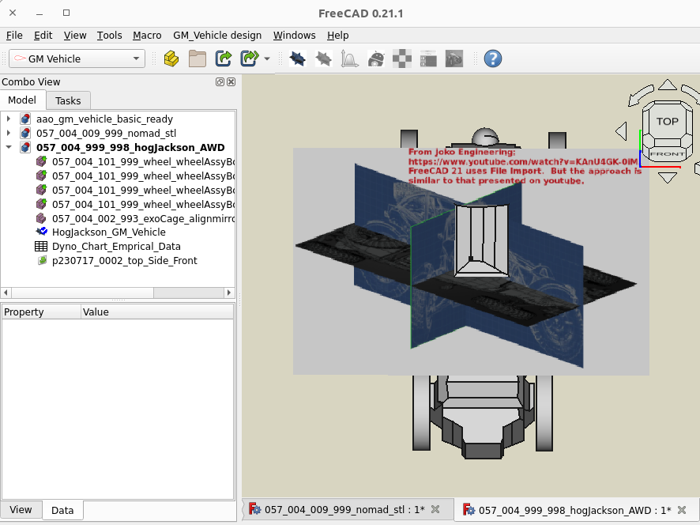This screenshot has width=700, height=525.
Task: Switch to the Tasks tab
Action: point(68,100)
